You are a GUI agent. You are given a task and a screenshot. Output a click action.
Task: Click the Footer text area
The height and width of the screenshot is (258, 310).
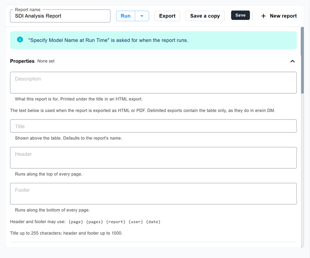pos(153,194)
